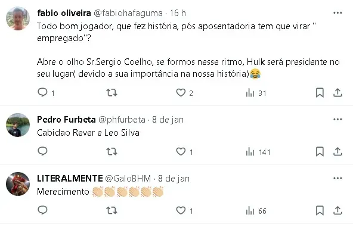The width and height of the screenshot is (353, 228).
Task: Open the 8 de jan timestamp on GaloBHM tweet
Action: click(x=174, y=179)
